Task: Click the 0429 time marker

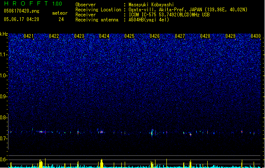Action: pos(230,36)
